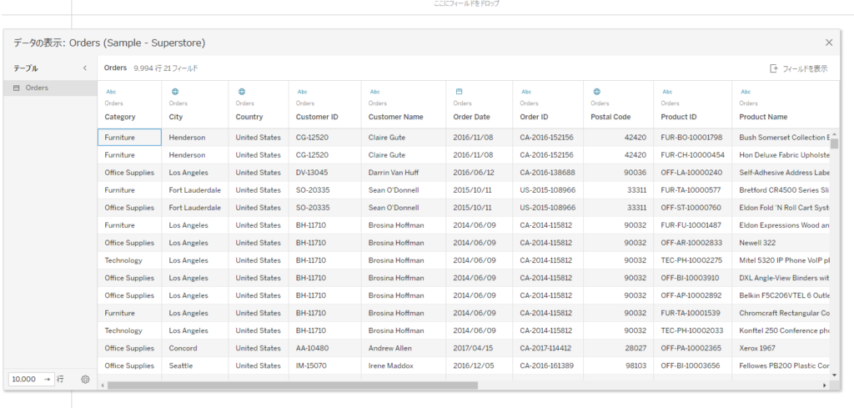Click the Seattle city cell
The image size is (854, 408).
[195, 365]
